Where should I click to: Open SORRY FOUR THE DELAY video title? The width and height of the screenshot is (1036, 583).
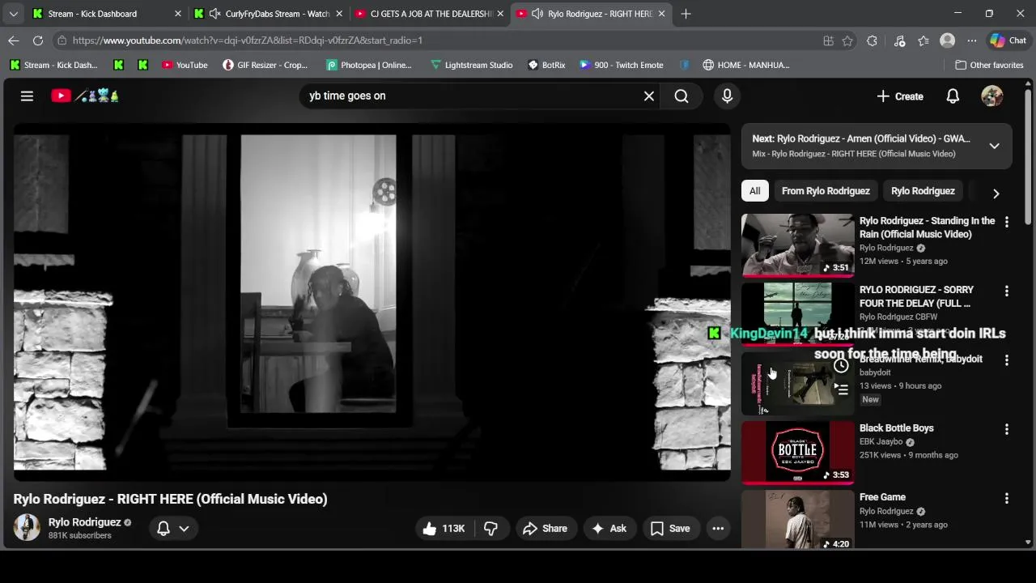pyautogui.click(x=916, y=296)
